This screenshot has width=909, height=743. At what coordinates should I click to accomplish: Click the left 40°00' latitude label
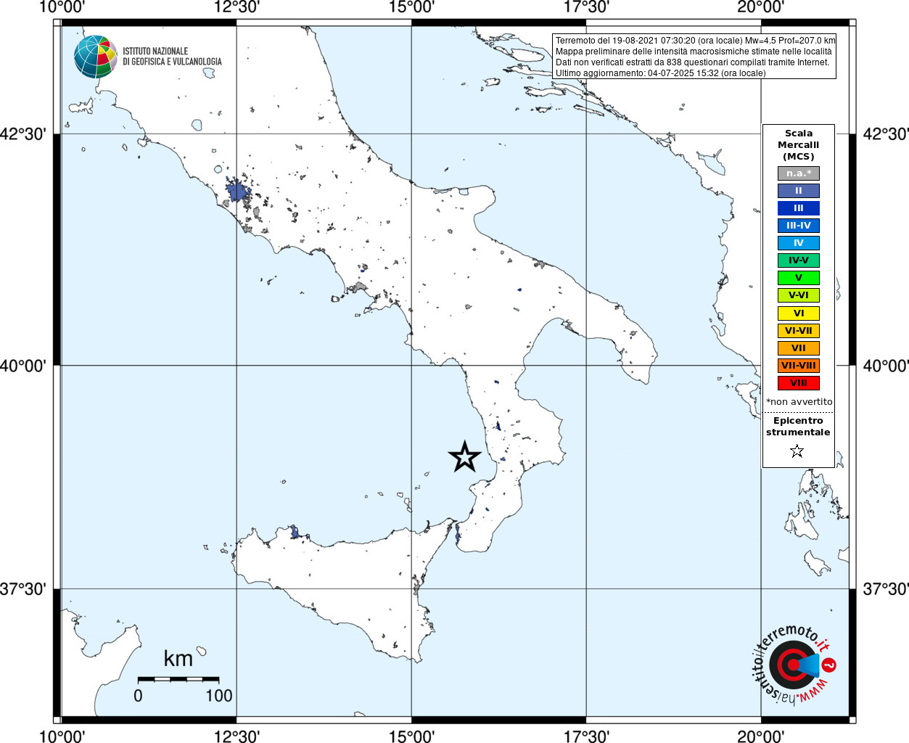click(x=22, y=366)
